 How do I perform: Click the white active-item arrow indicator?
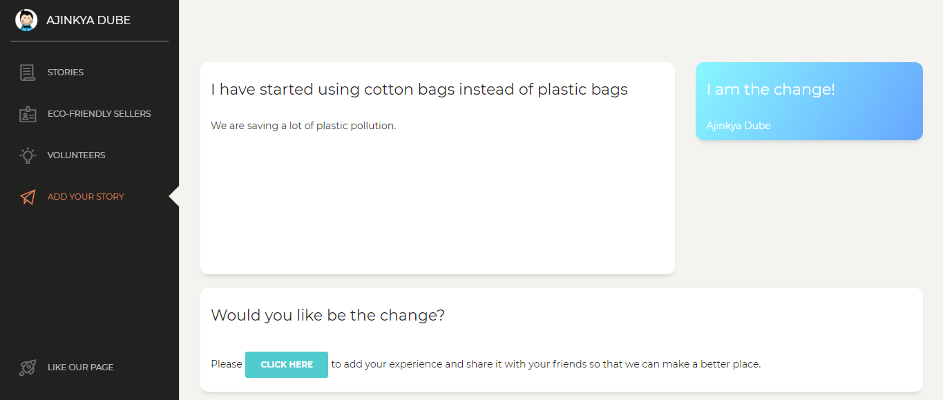point(174,196)
